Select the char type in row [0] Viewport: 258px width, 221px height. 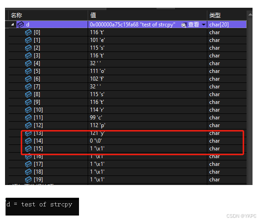215,32
